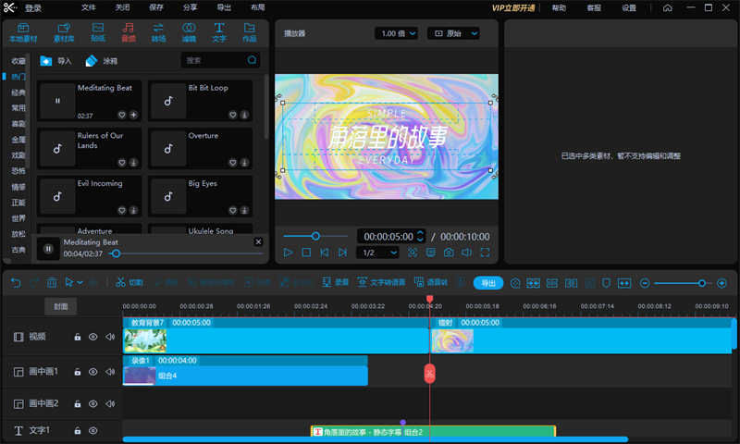Click the 导入 import button
Viewport: 740px width, 444px height.
coord(56,60)
